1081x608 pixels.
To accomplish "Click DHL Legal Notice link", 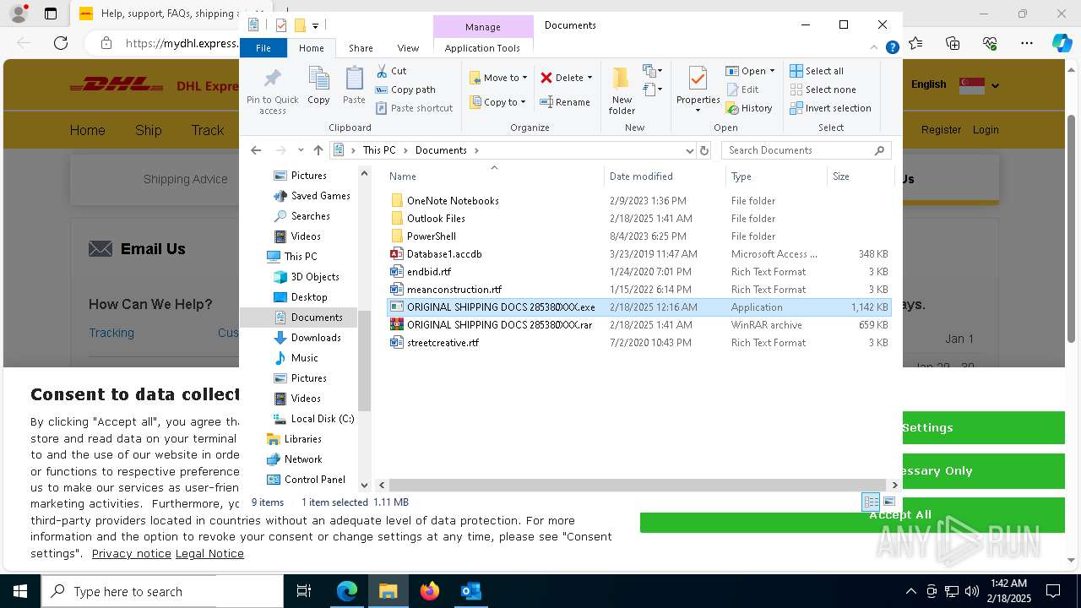I will pyautogui.click(x=209, y=554).
